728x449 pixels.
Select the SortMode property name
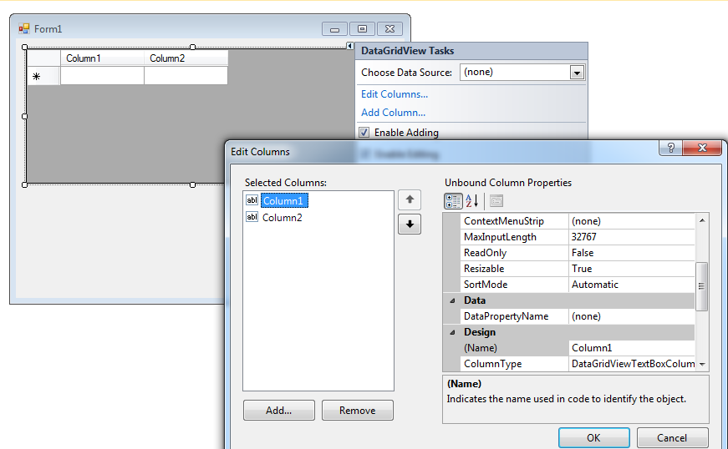[486, 285]
